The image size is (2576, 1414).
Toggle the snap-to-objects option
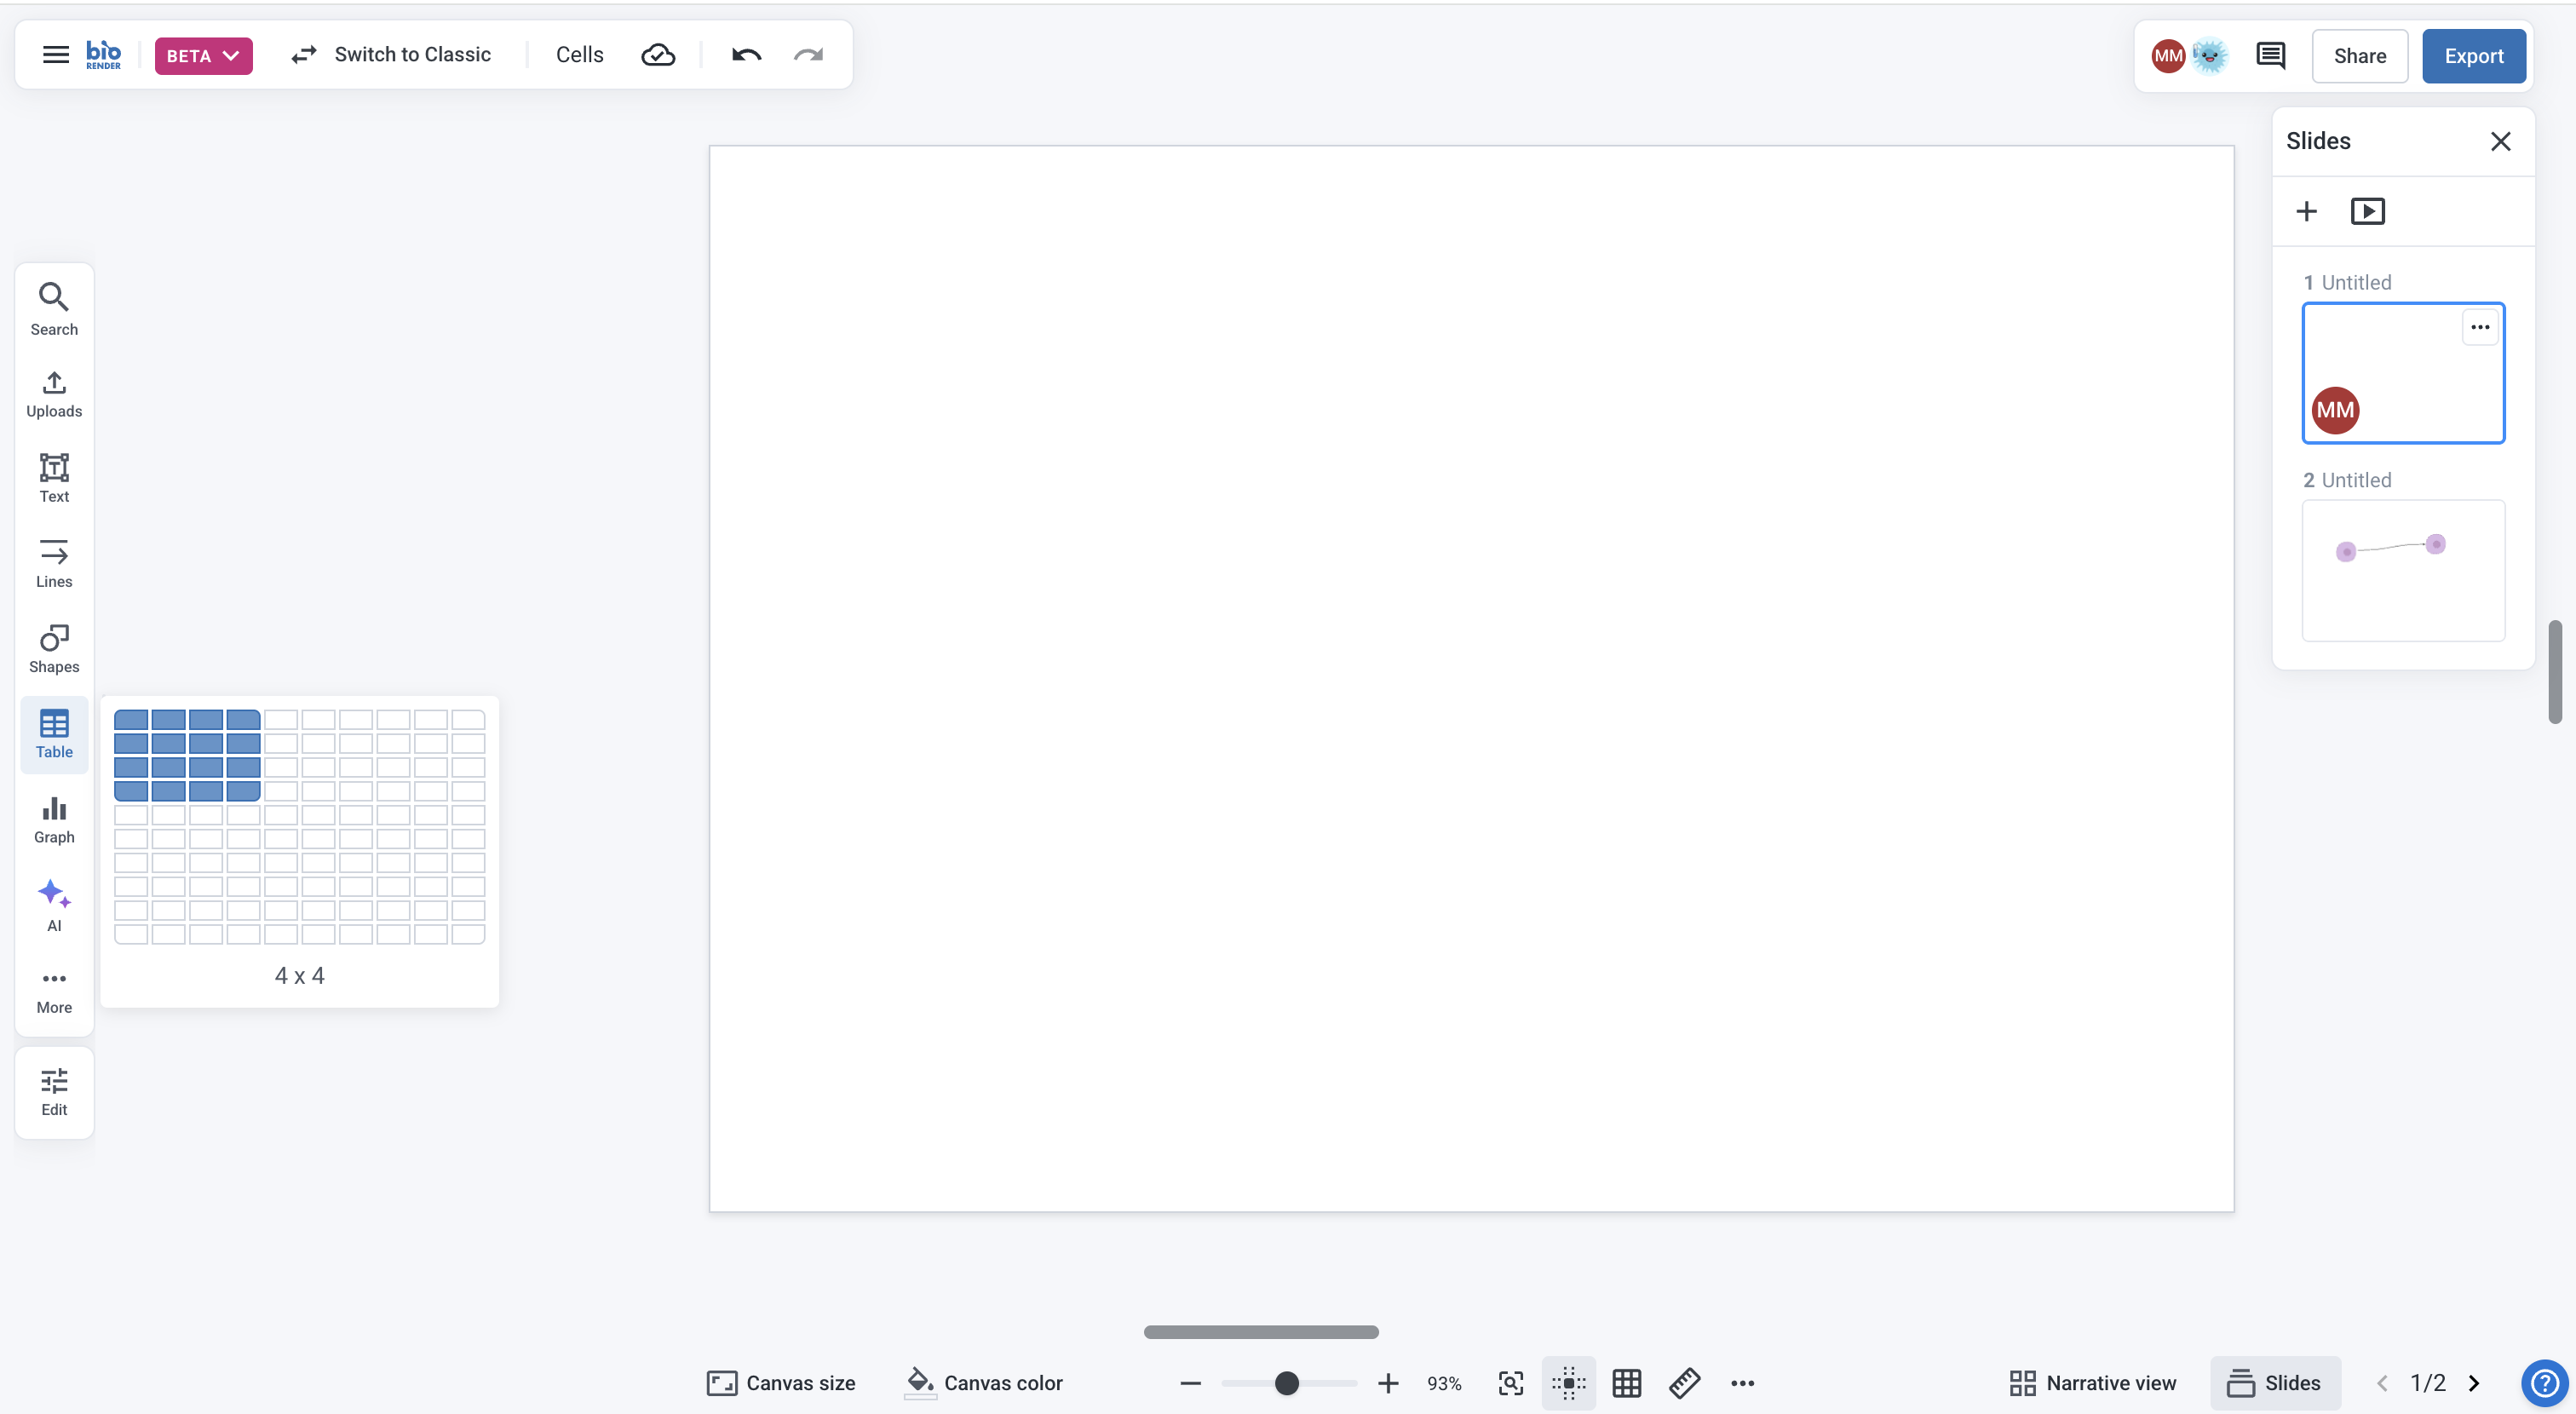(x=1568, y=1383)
